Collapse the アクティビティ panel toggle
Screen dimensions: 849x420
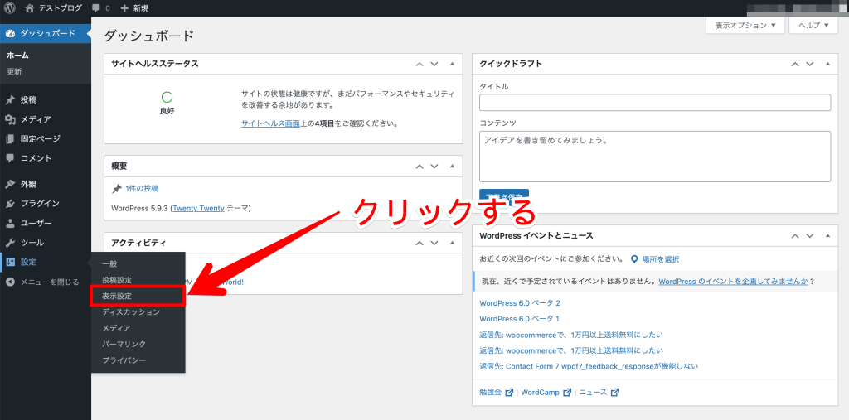click(x=452, y=243)
